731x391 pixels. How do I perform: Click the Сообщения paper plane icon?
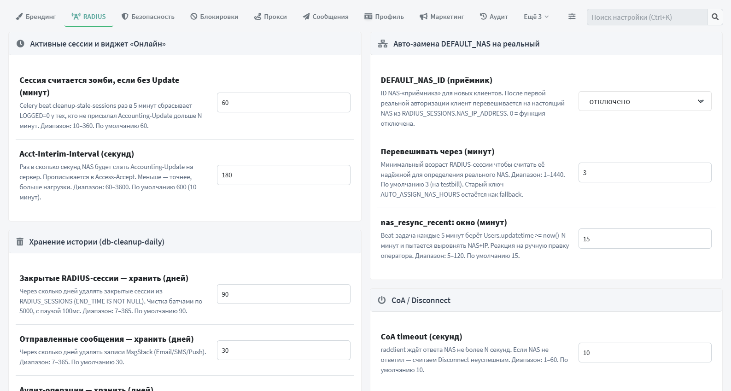click(306, 17)
